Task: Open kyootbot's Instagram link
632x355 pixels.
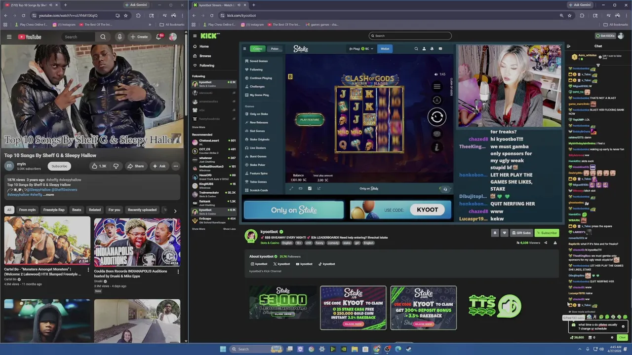Action: [x=259, y=264]
